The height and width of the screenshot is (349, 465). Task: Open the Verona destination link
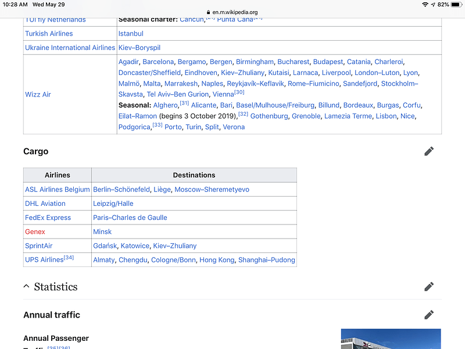[234, 127]
